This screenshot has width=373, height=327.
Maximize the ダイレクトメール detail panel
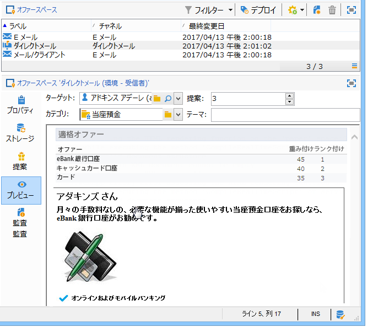point(352,83)
